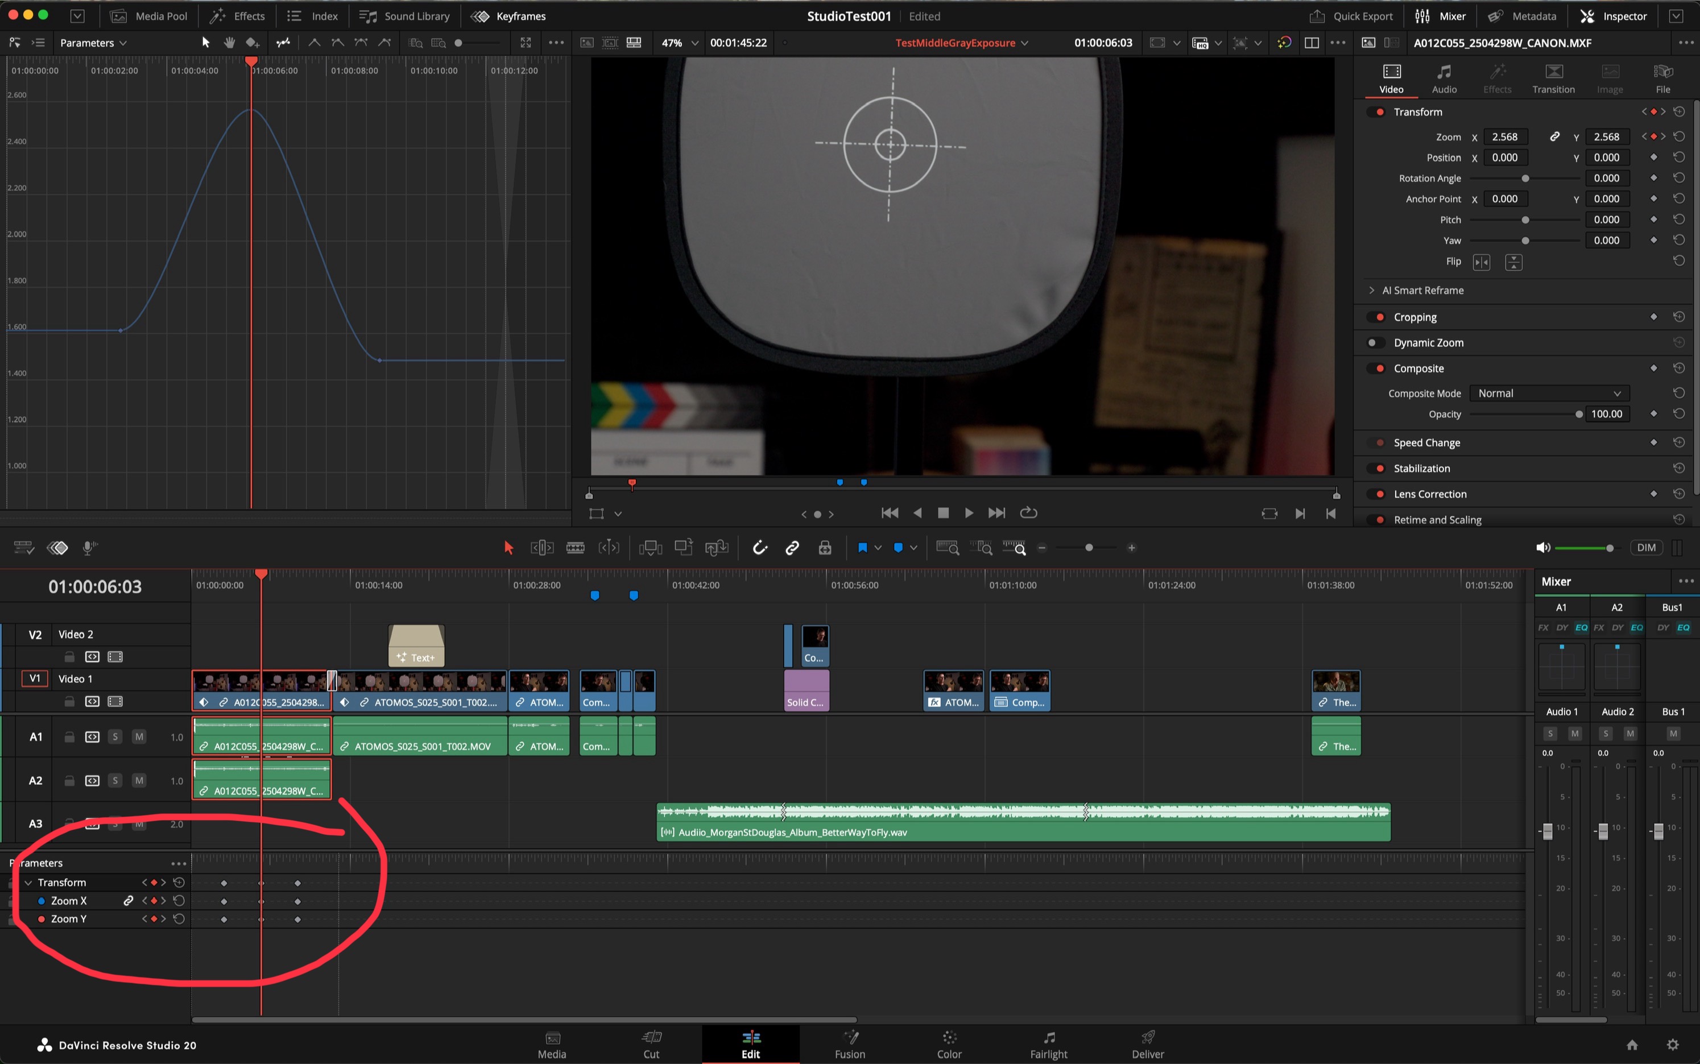Reset Zoom Y in timeline Parameters
Image resolution: width=1700 pixels, height=1064 pixels.
pos(179,919)
